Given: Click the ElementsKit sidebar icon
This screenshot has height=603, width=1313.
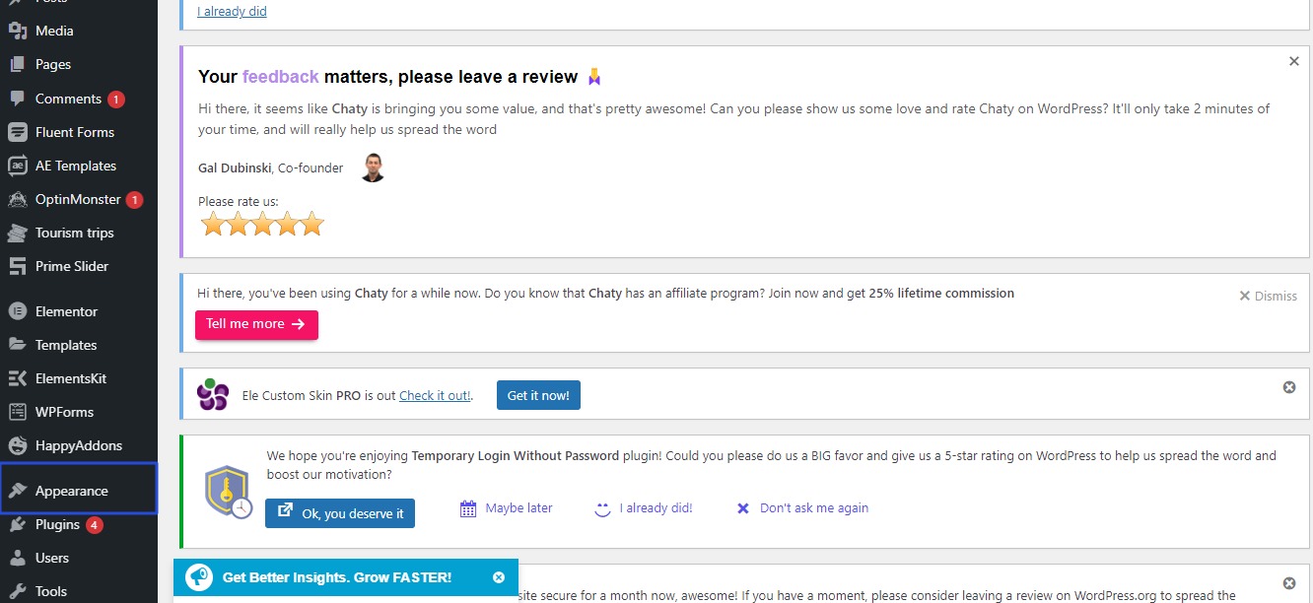Looking at the screenshot, I should tap(17, 378).
